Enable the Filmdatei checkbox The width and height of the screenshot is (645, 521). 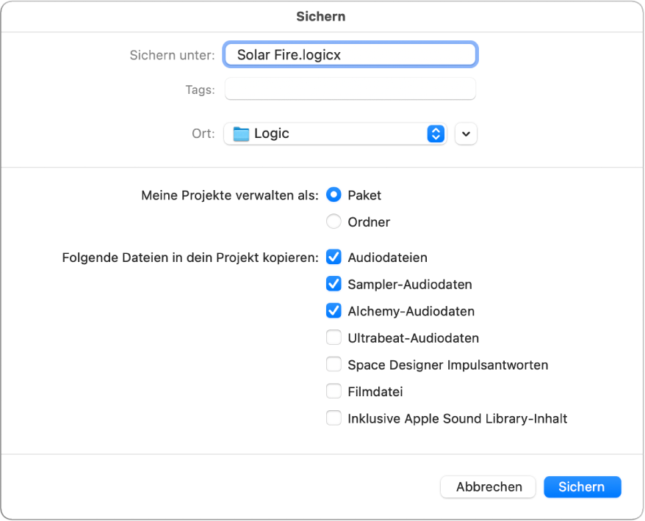coord(334,392)
